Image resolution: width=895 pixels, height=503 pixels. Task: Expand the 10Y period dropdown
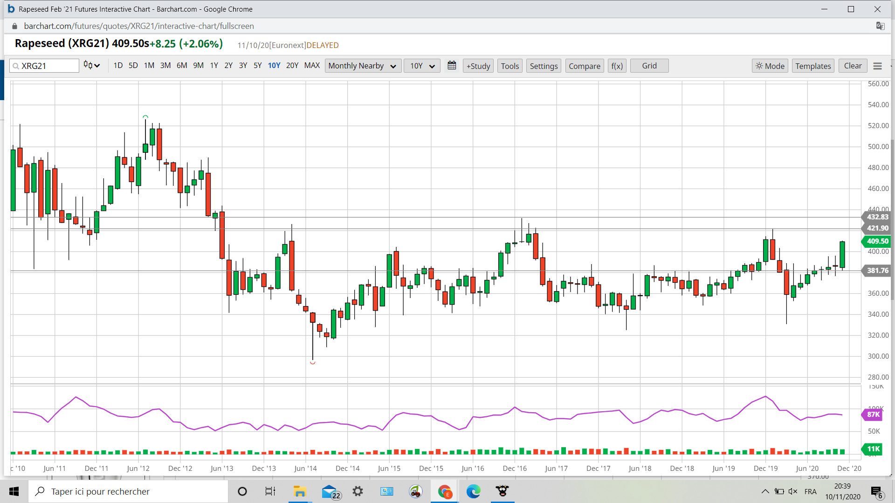[x=422, y=66]
